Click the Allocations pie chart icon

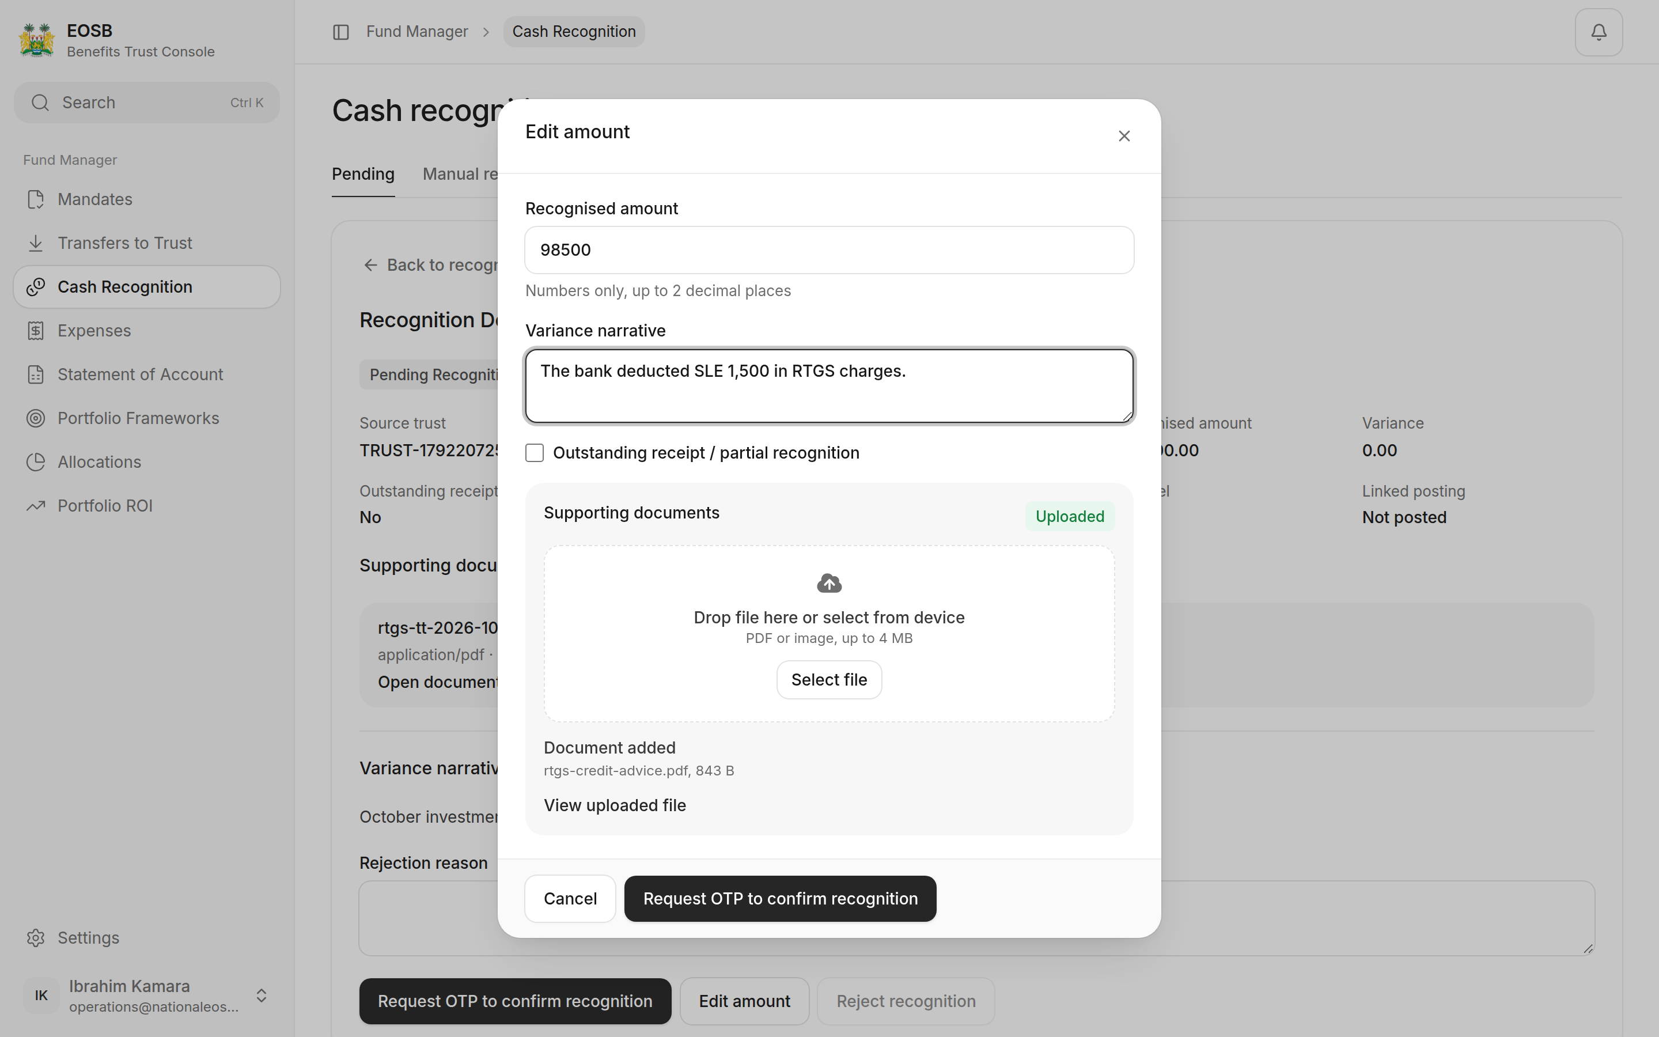(36, 462)
